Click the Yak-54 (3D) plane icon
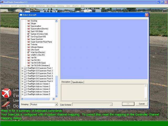The image size is (168, 126). pos(29,60)
